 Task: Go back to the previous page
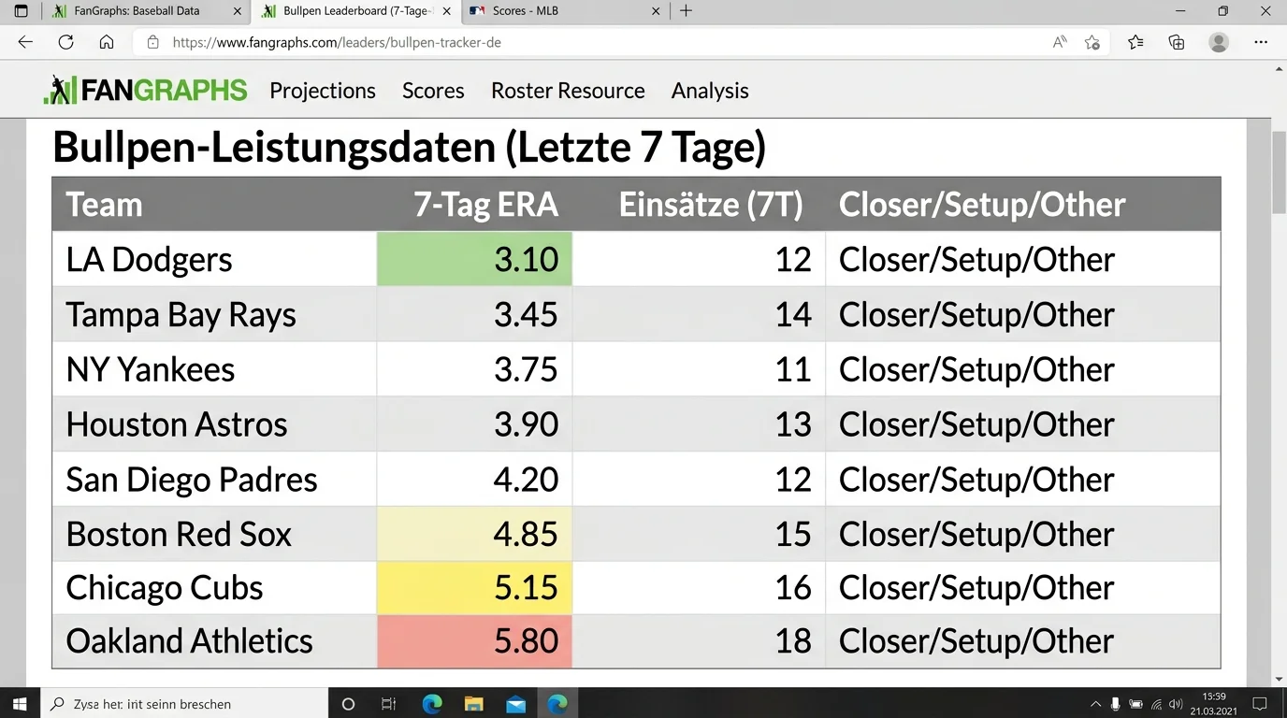(x=25, y=42)
